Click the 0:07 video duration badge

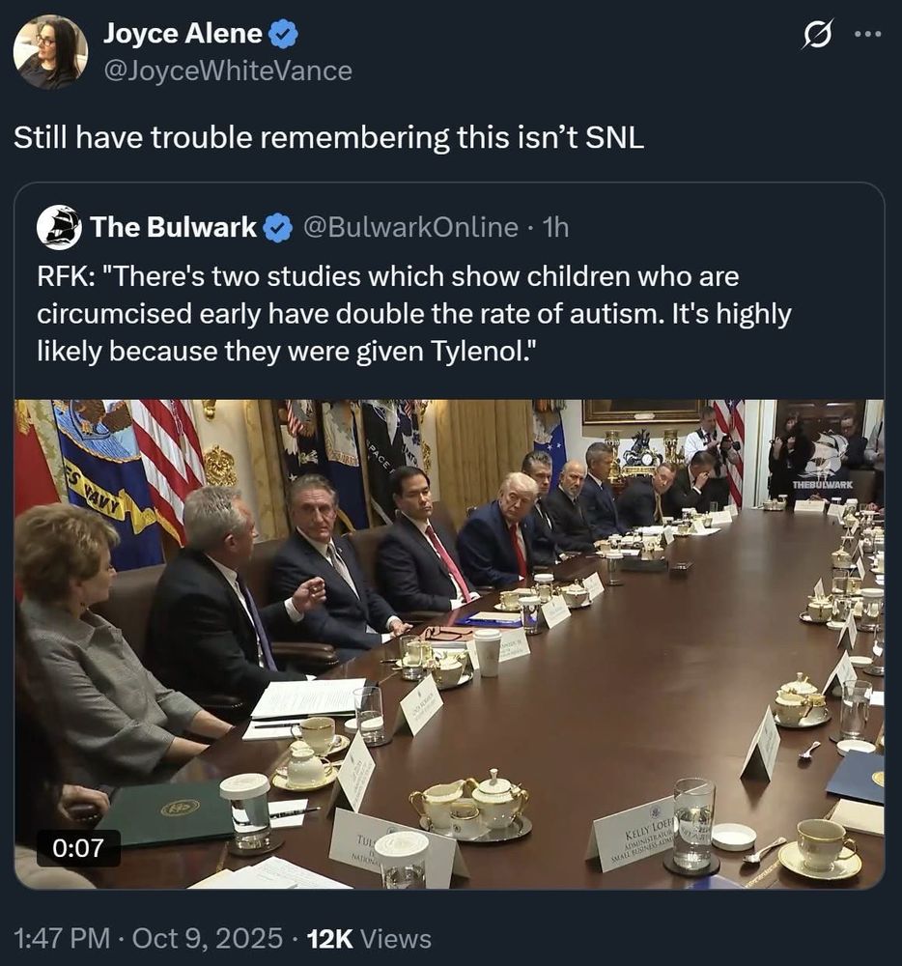[x=78, y=848]
